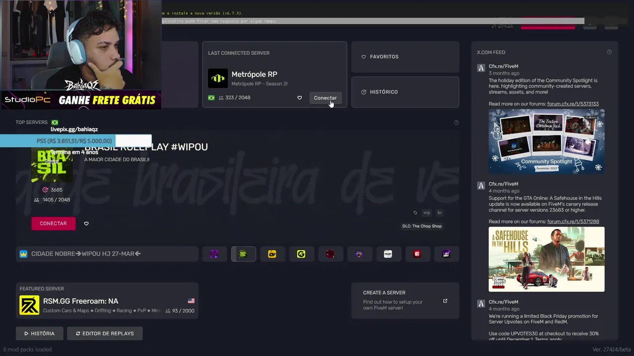Click '3685' upvote count
This screenshot has width=634, height=356.
56,190
